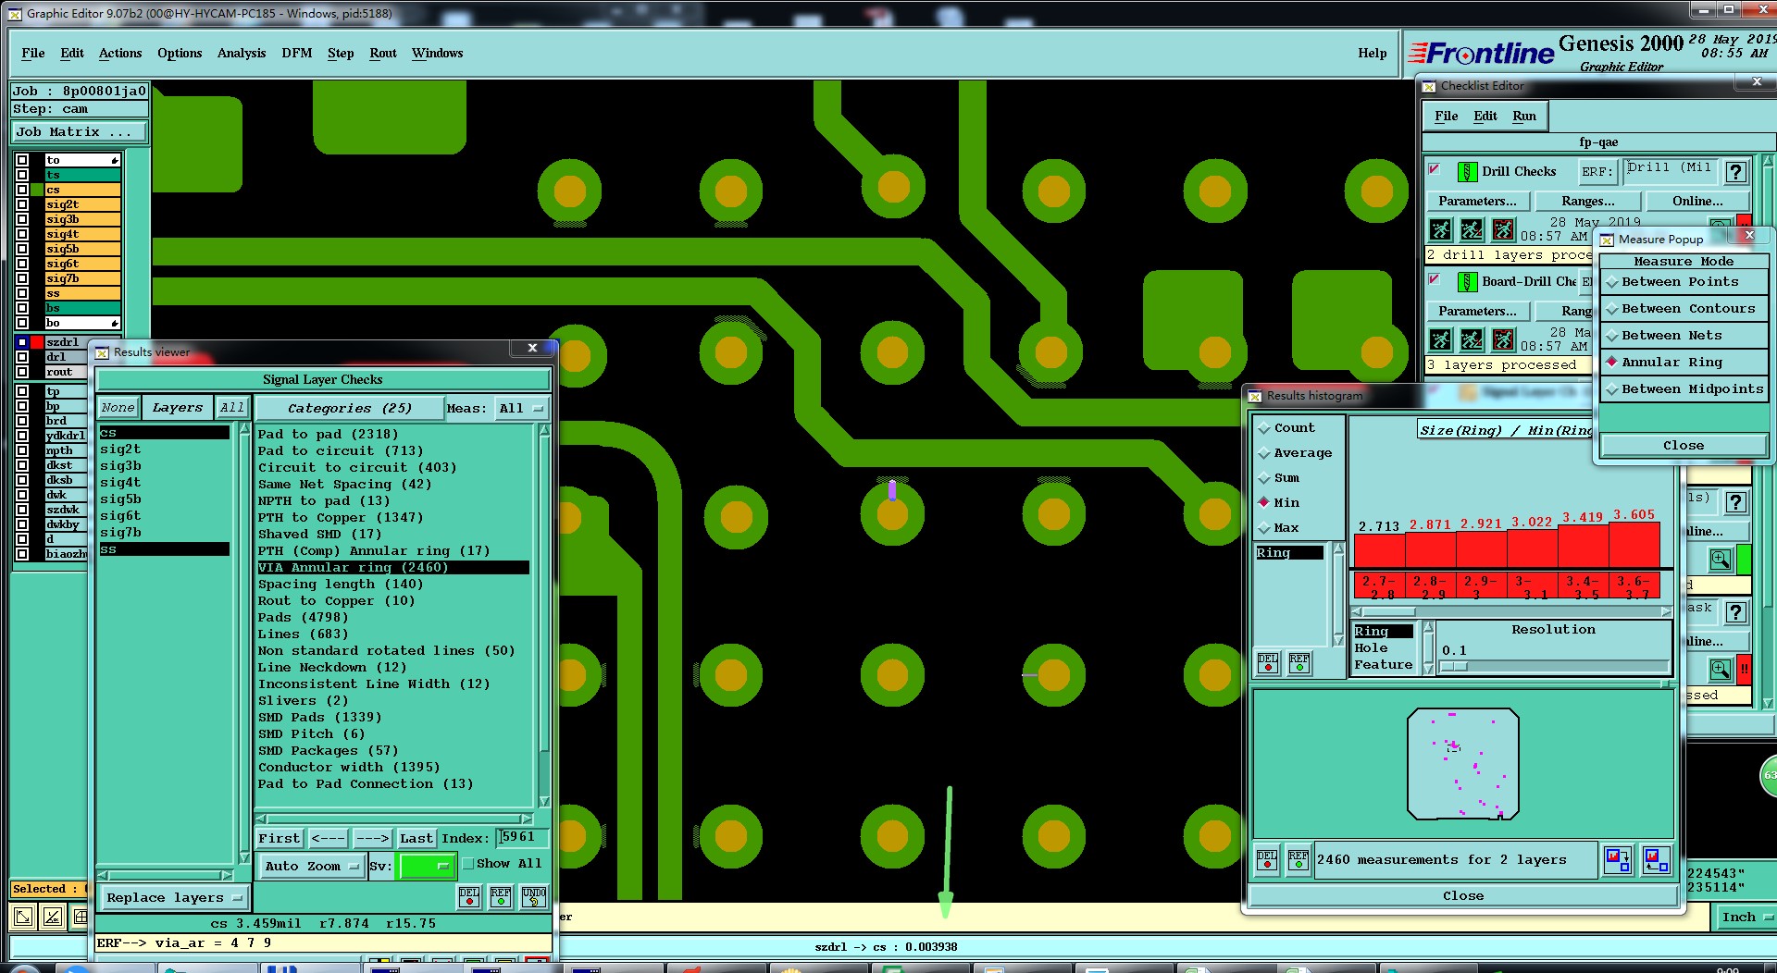Enable the Show All checkbox

(468, 864)
